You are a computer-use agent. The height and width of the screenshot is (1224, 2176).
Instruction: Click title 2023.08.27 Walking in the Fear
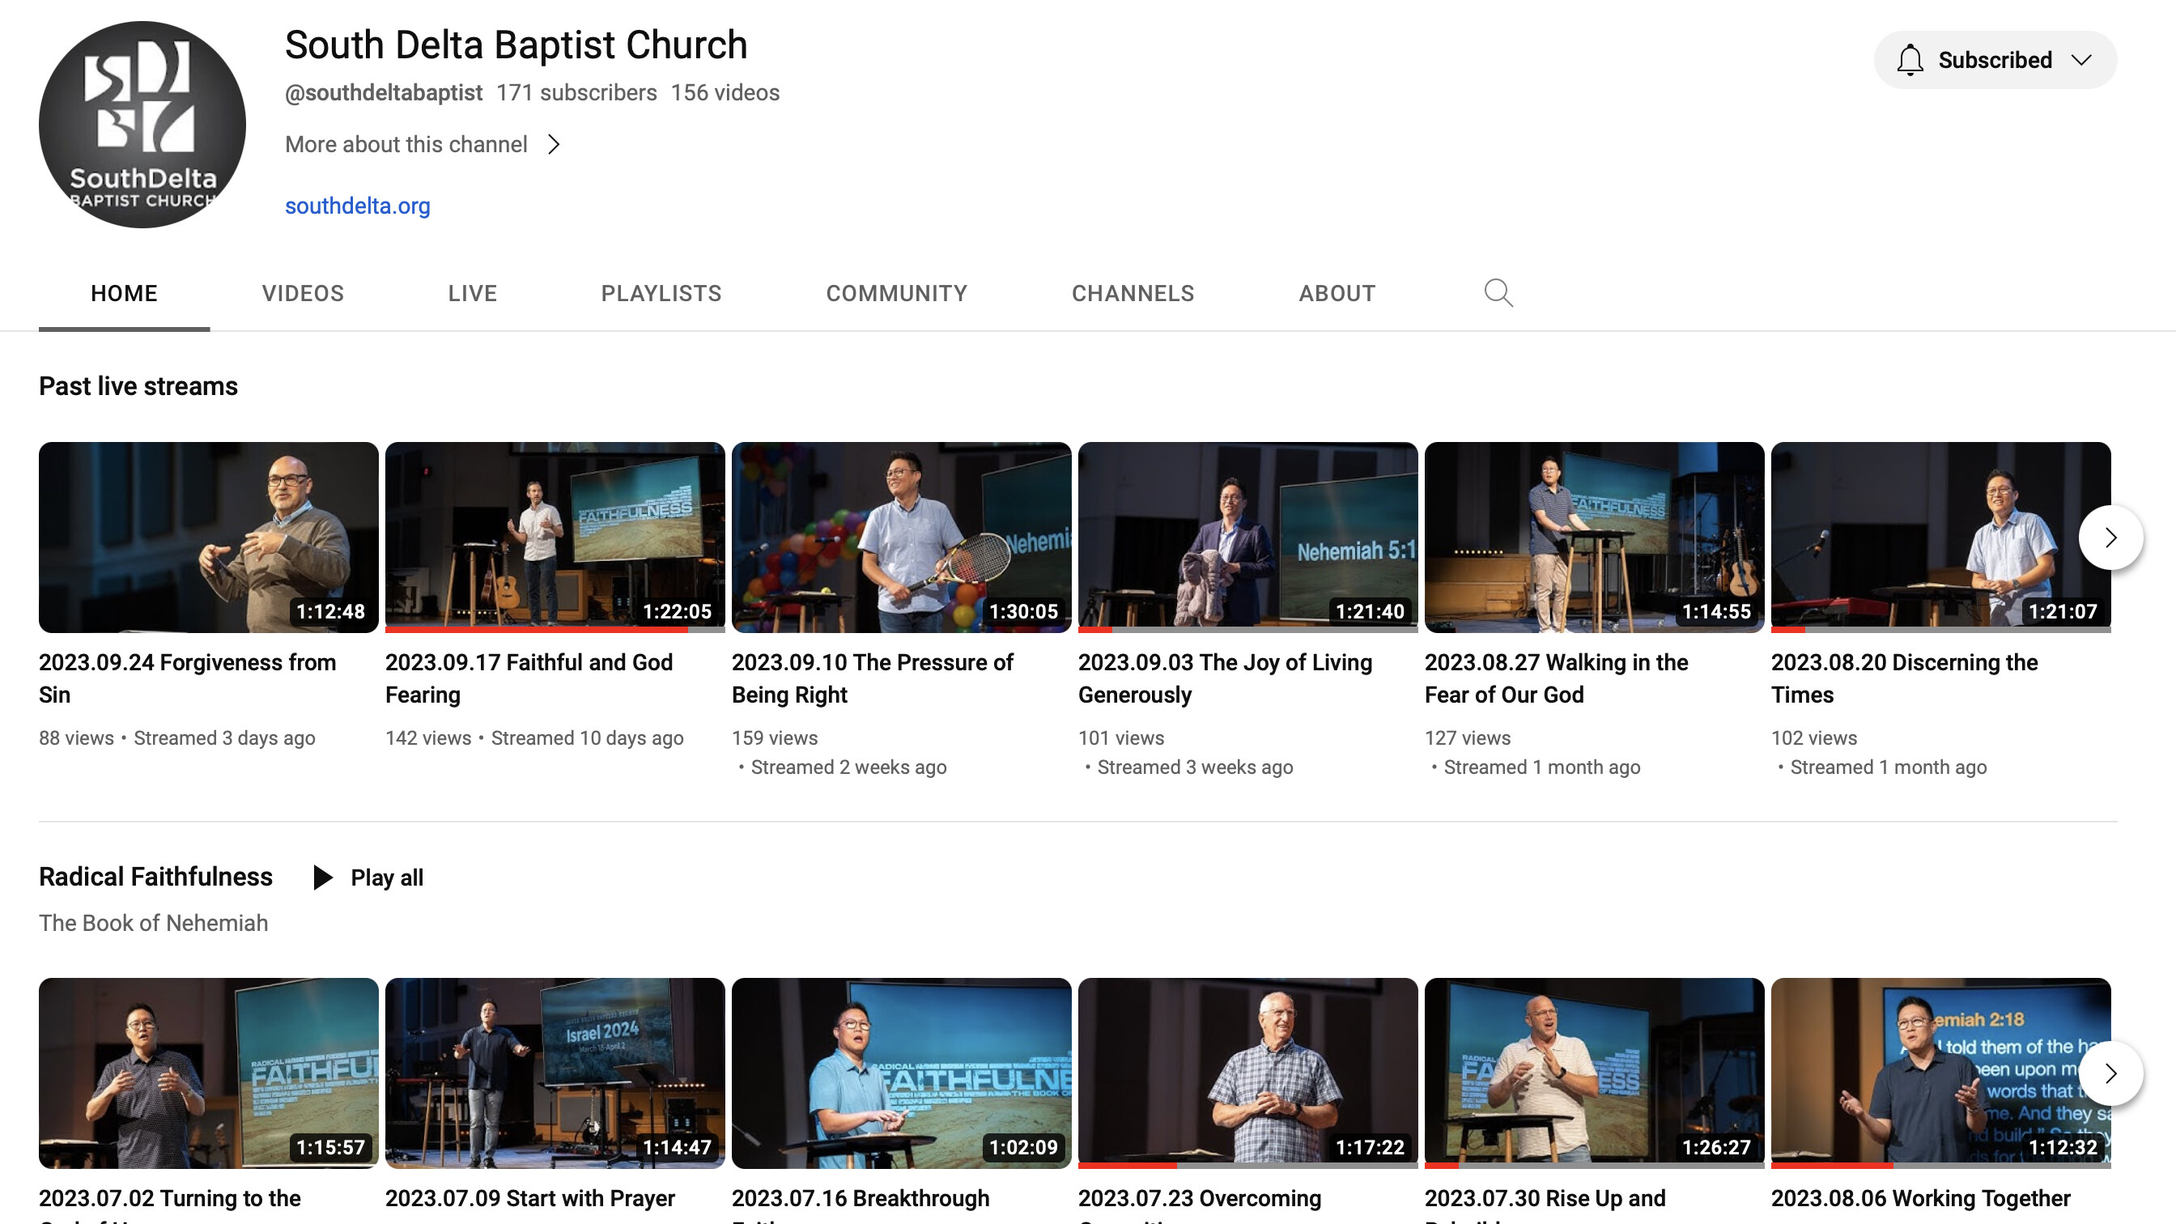point(1556,678)
